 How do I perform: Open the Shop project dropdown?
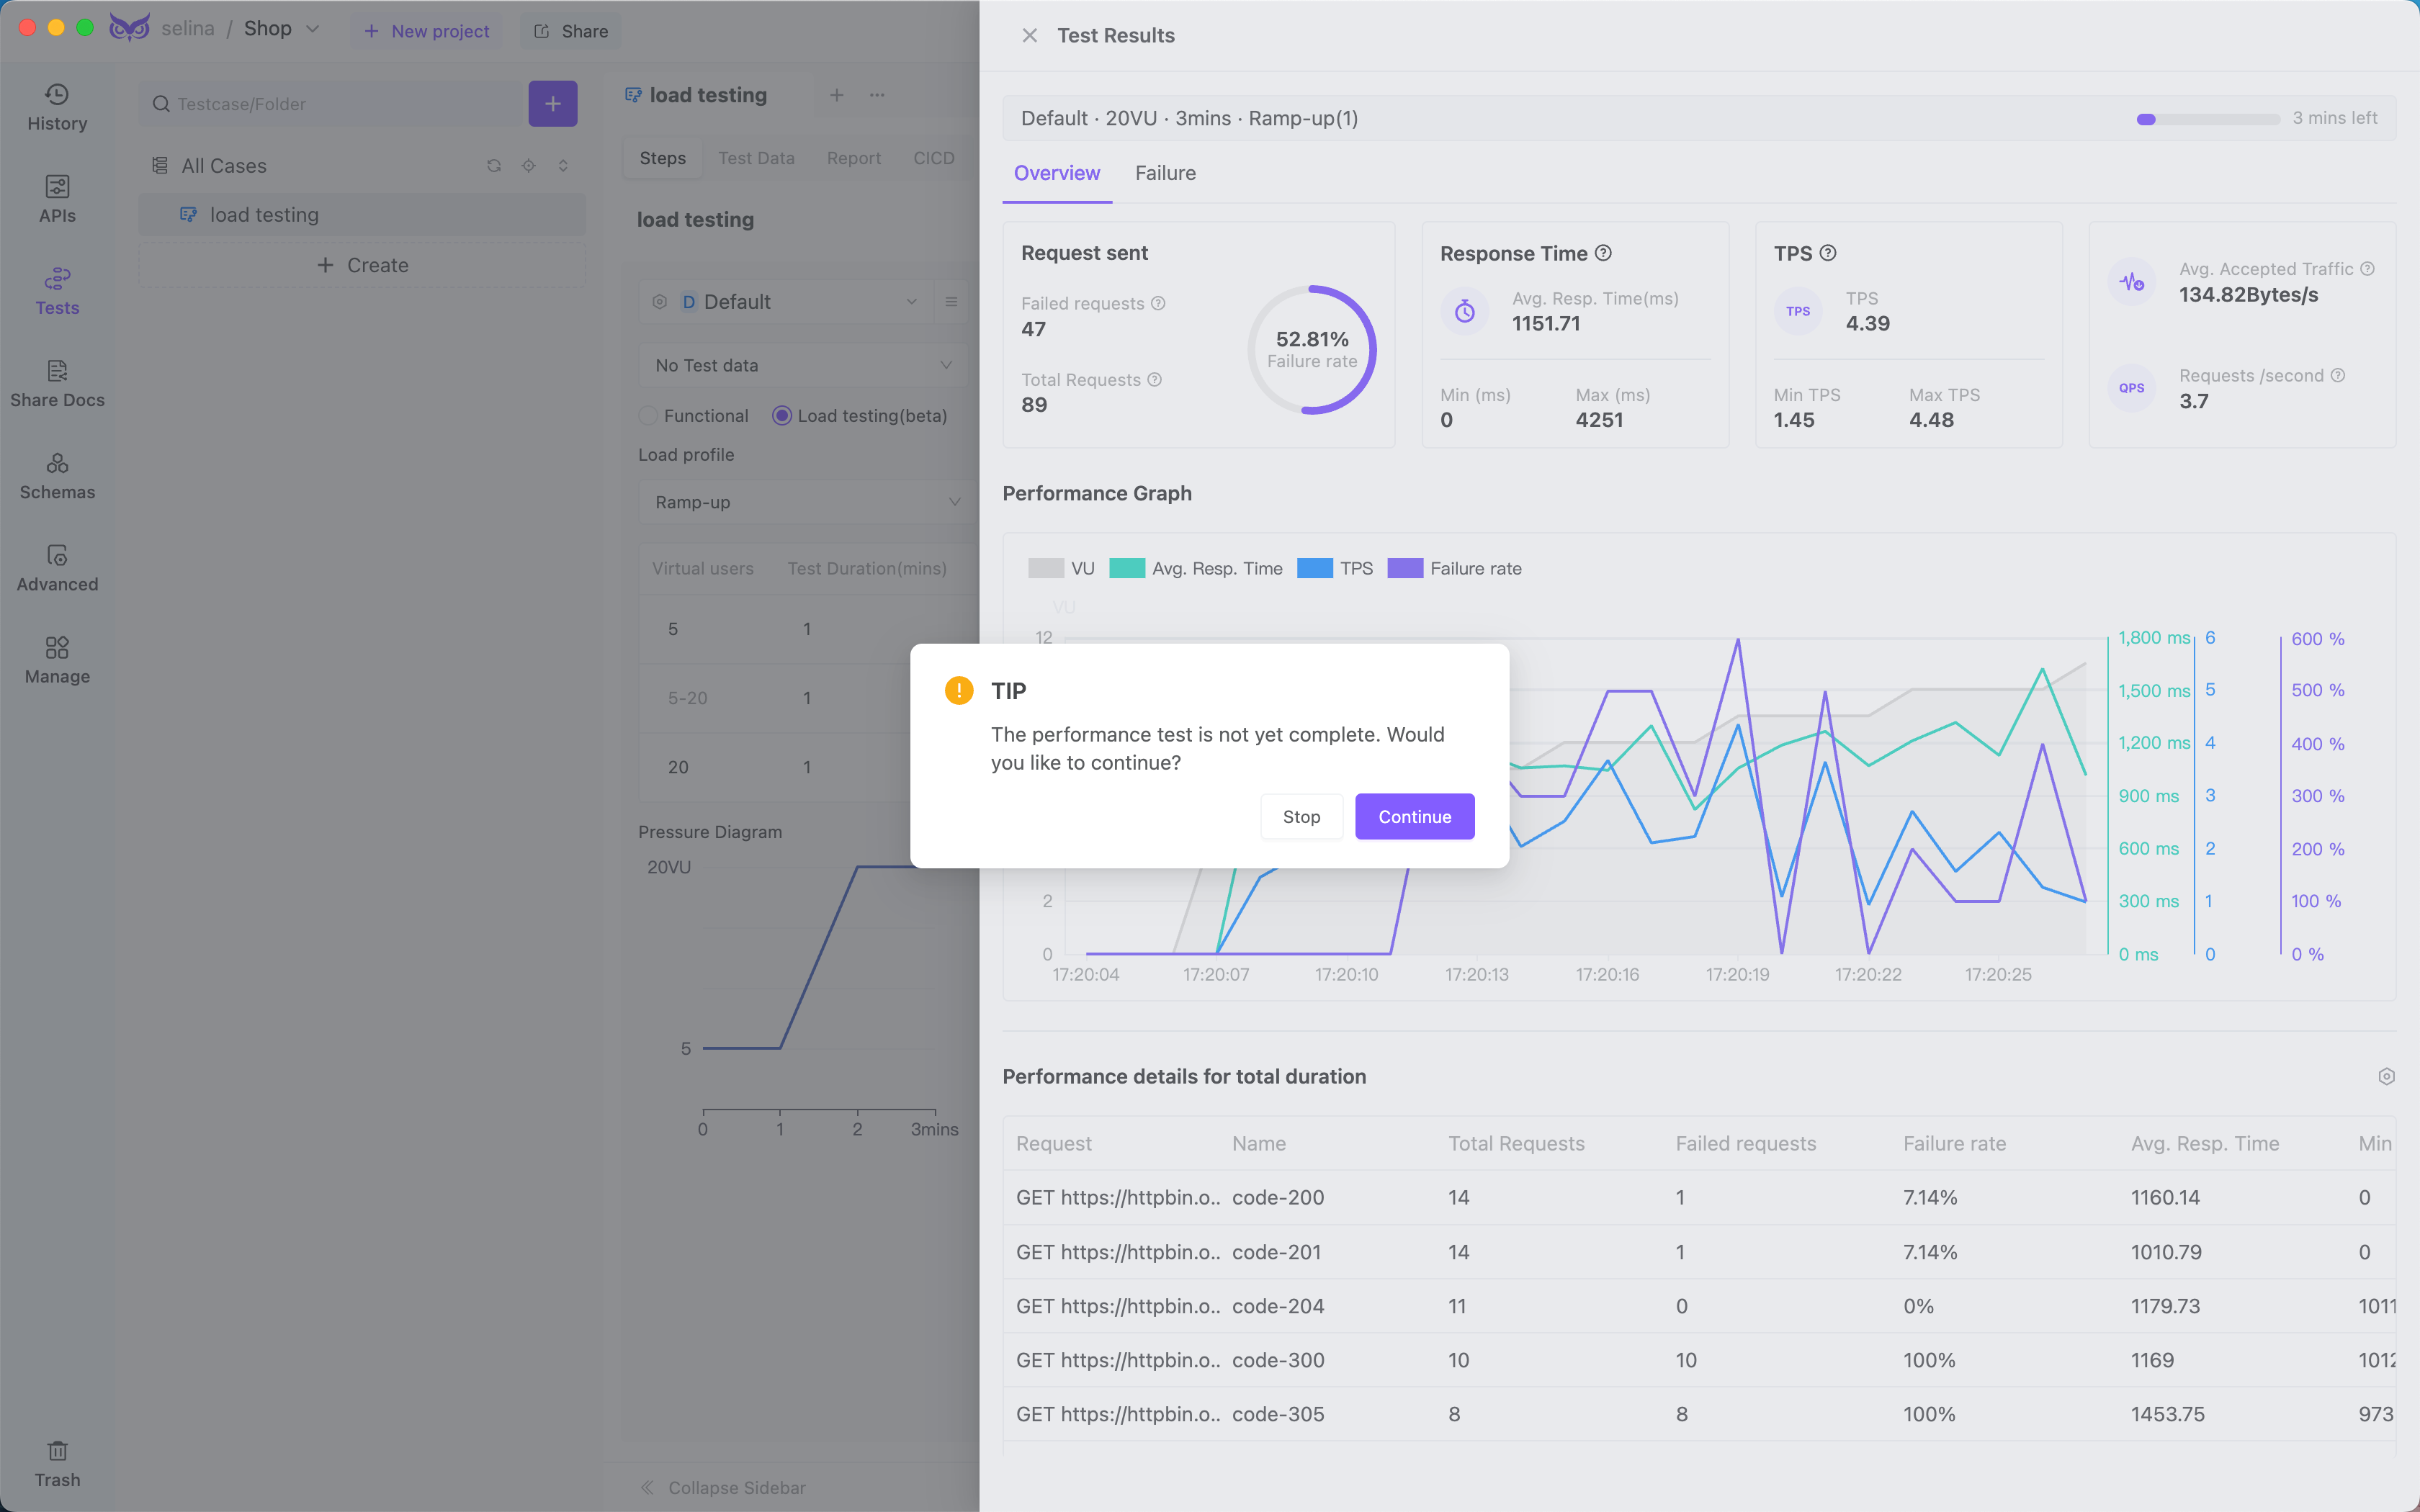[x=282, y=28]
